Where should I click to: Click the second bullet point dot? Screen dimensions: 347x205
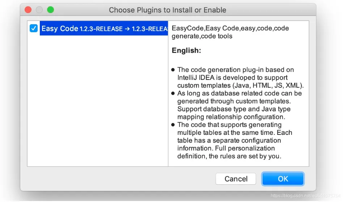(173, 93)
